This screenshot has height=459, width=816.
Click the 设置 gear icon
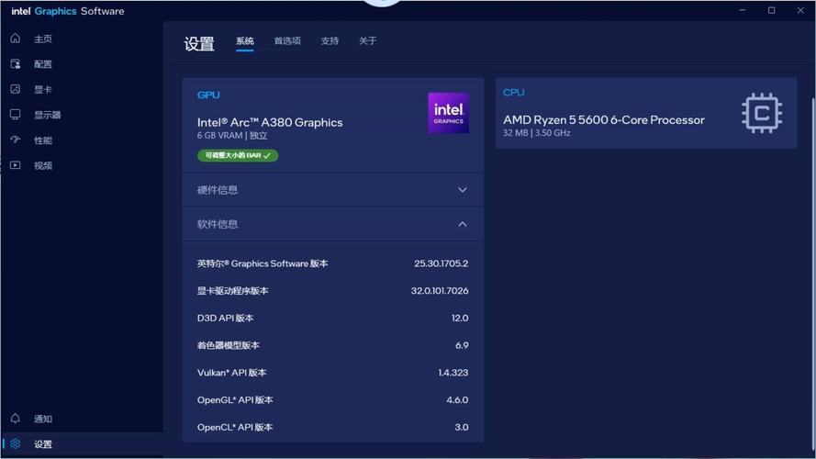click(15, 443)
